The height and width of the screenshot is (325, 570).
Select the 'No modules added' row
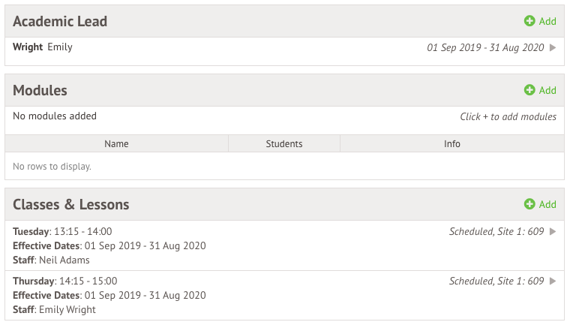pyautogui.click(x=285, y=120)
